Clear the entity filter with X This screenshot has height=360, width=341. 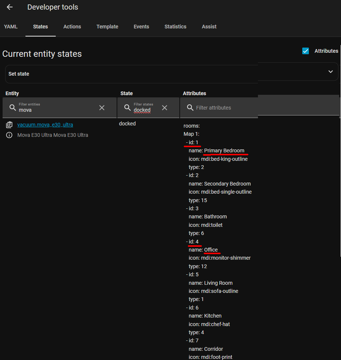coord(102,108)
